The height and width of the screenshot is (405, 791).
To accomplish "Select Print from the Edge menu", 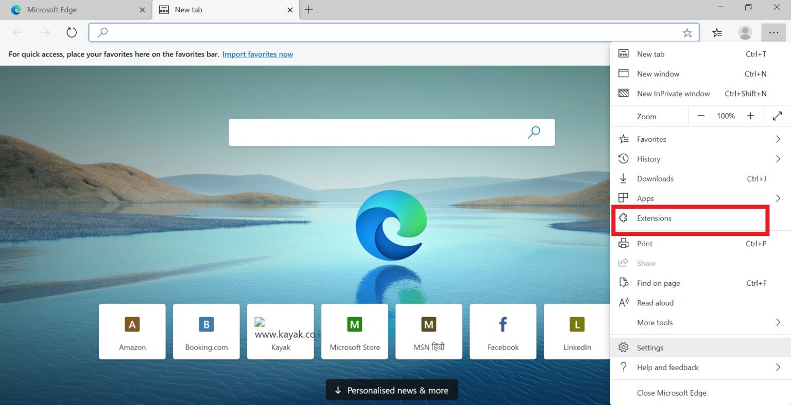I will click(644, 243).
